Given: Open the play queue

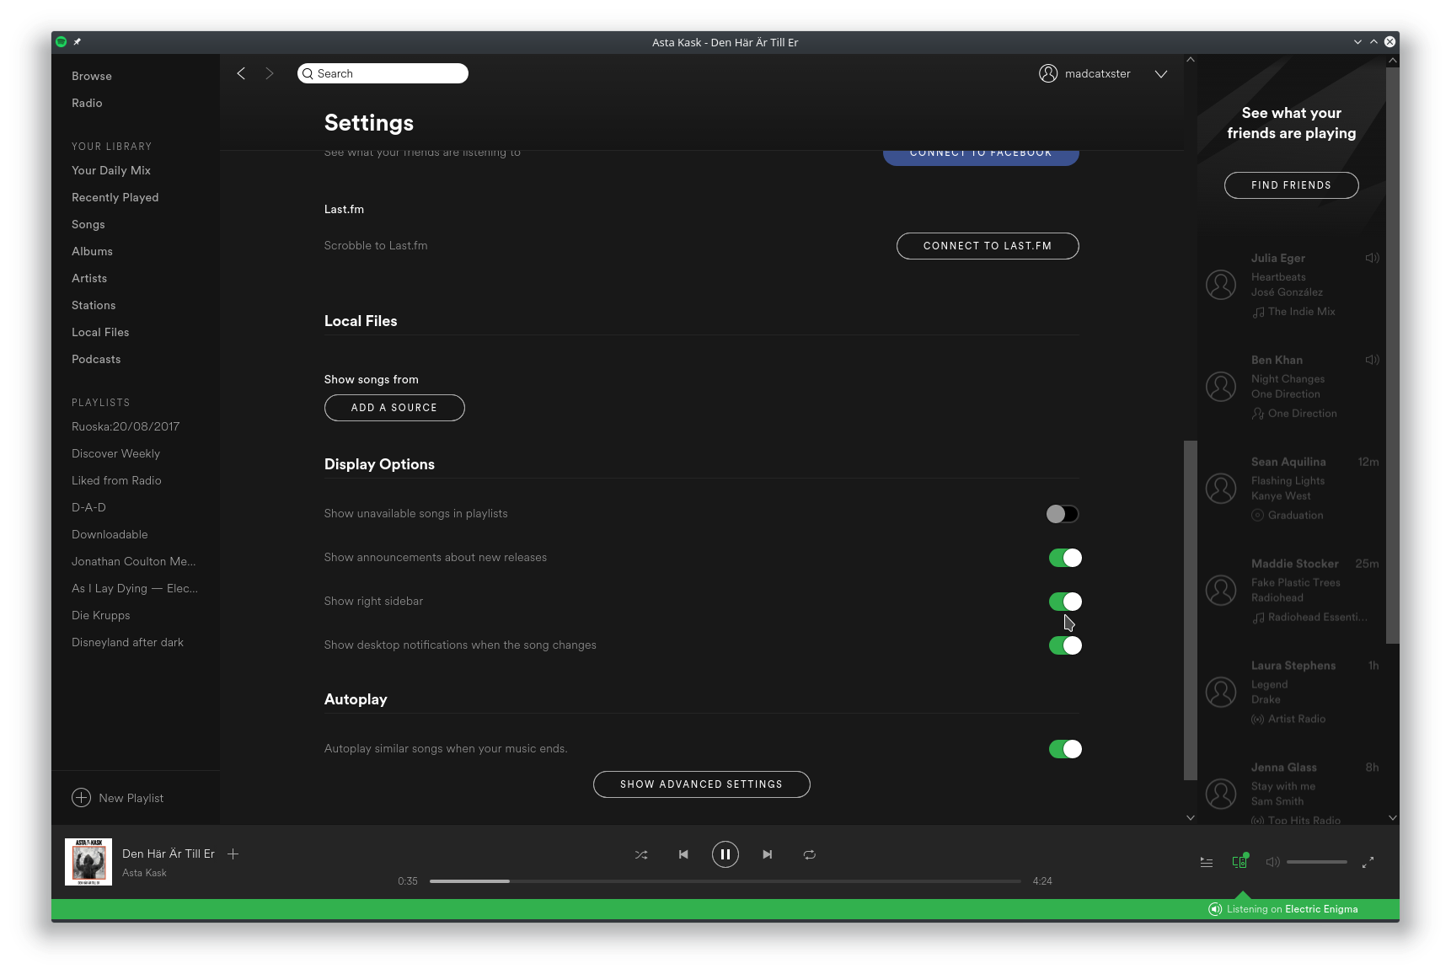Looking at the screenshot, I should point(1207,862).
